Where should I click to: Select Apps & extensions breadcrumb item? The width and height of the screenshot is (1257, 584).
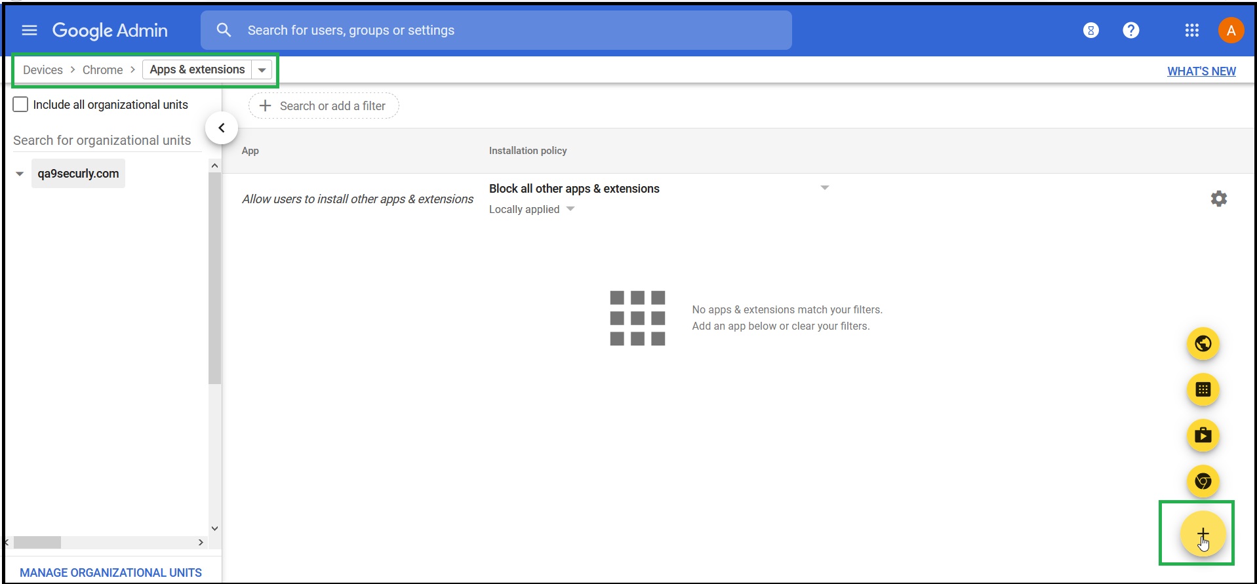[197, 69]
